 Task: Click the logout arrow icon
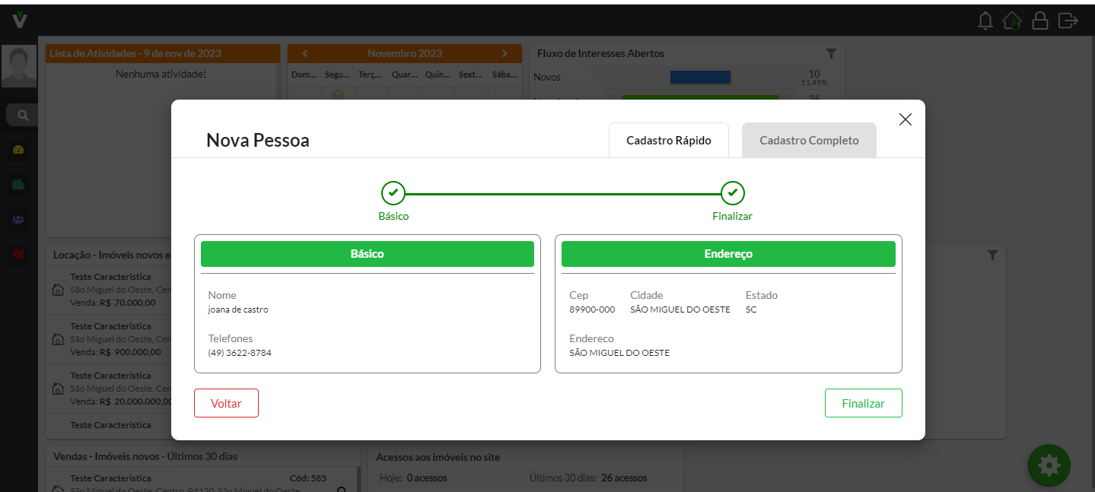tap(1068, 21)
